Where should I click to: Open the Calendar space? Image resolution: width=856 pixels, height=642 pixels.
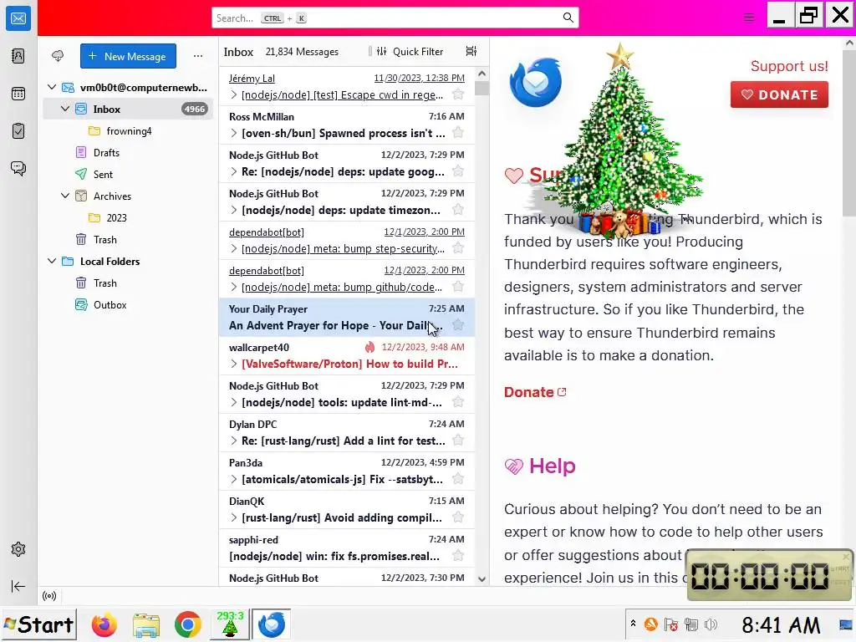pos(18,94)
